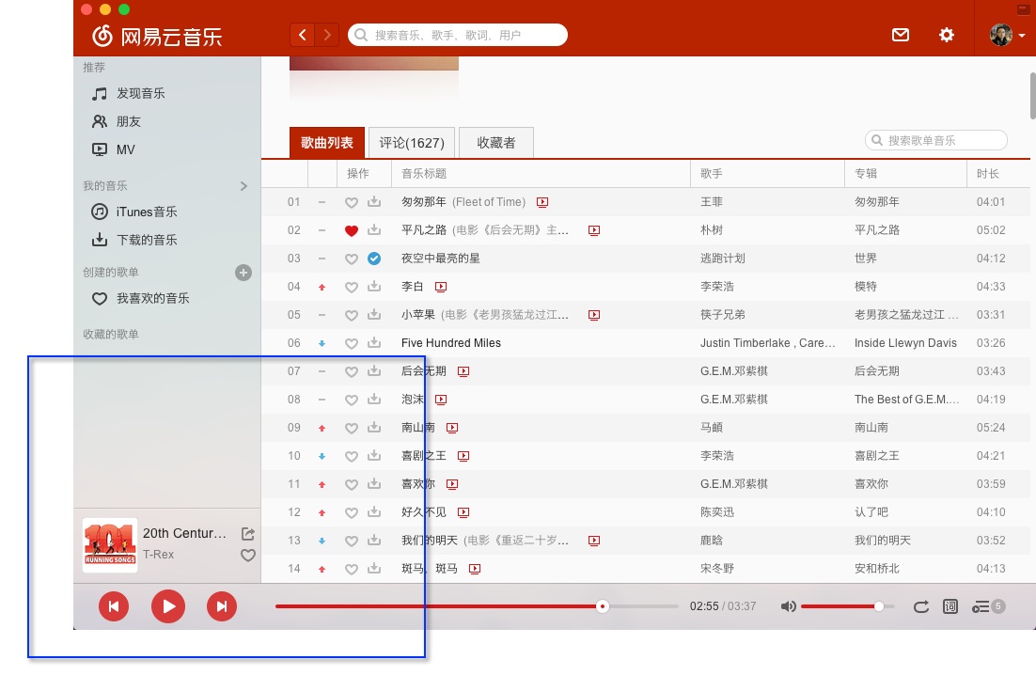Play MV for 小苹果
Viewport: 1036px width, 691px height.
click(x=594, y=315)
